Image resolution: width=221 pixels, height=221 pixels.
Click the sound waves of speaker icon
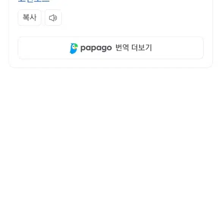point(56,18)
